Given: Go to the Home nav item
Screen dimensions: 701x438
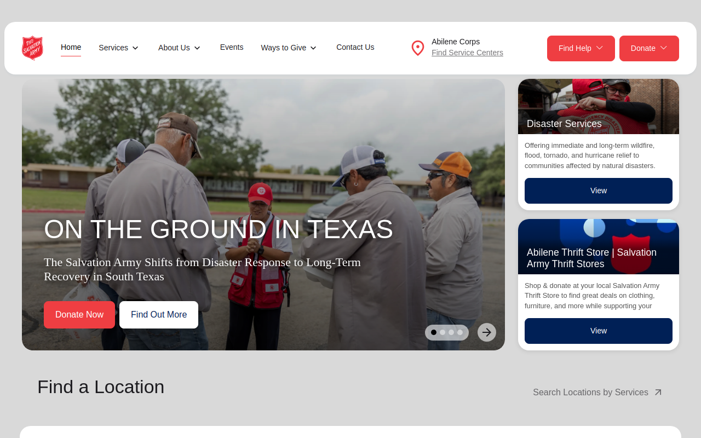Looking at the screenshot, I should tap(71, 47).
